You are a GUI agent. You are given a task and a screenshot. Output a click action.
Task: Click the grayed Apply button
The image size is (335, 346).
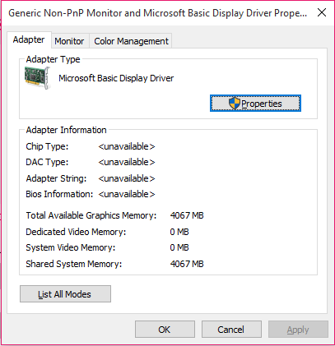pos(298,330)
